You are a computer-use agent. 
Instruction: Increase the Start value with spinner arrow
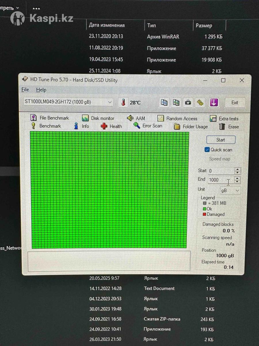click(237, 169)
